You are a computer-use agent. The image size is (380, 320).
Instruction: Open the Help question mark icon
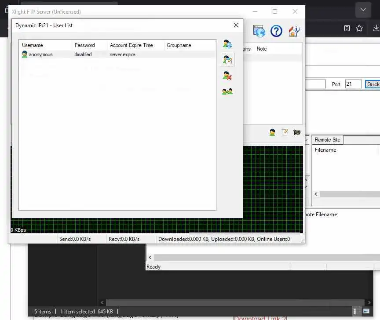pyautogui.click(x=276, y=31)
